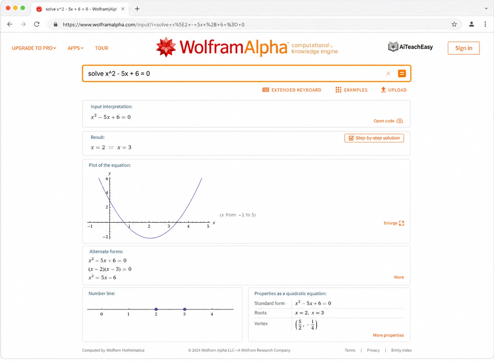Click the 'Vertex' row label

261,324
